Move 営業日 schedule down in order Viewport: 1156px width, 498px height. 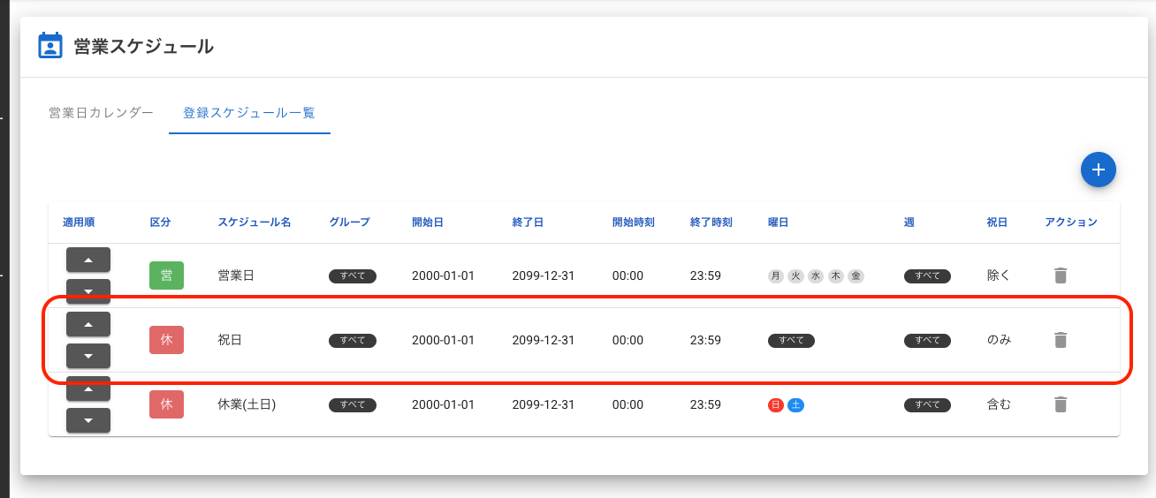click(x=87, y=290)
